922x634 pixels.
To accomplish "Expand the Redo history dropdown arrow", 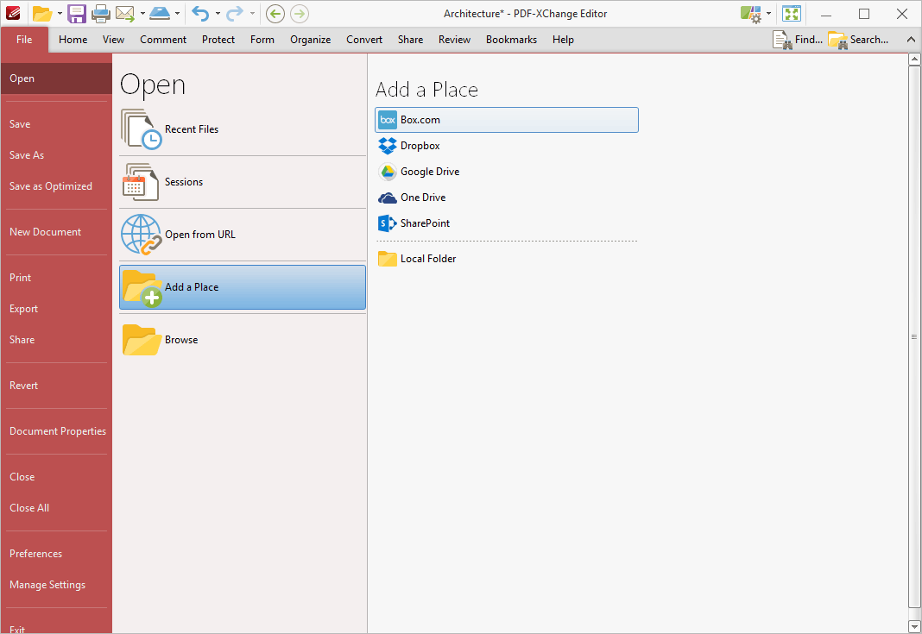I will [252, 14].
